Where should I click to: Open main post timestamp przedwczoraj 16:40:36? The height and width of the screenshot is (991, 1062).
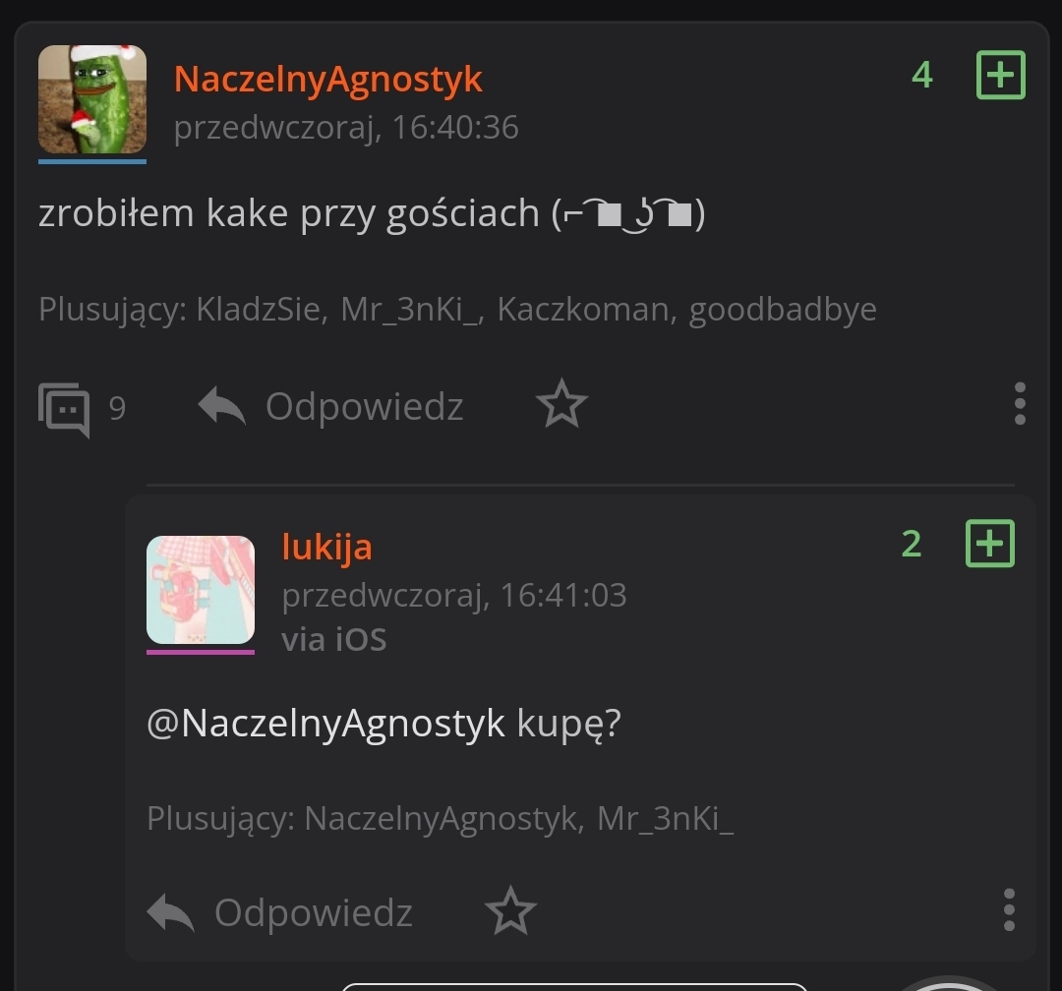[x=346, y=128]
